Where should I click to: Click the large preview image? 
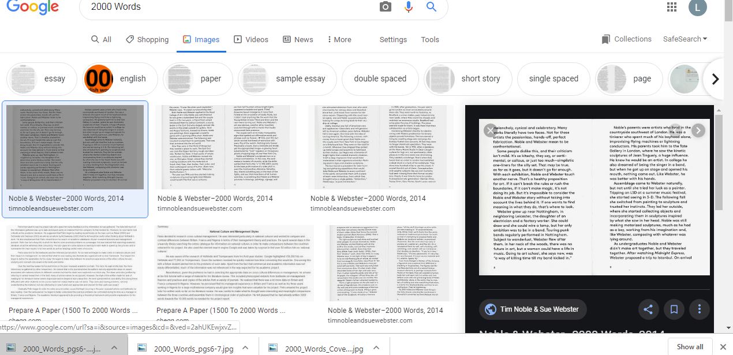595,197
